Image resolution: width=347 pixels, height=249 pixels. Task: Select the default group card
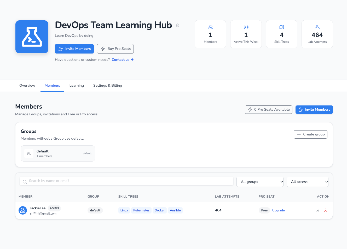click(x=58, y=153)
